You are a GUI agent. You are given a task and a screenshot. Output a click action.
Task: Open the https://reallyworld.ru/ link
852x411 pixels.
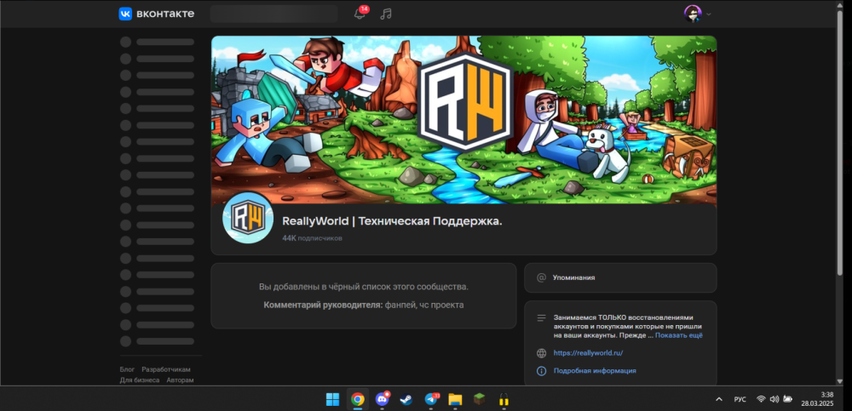(x=588, y=353)
